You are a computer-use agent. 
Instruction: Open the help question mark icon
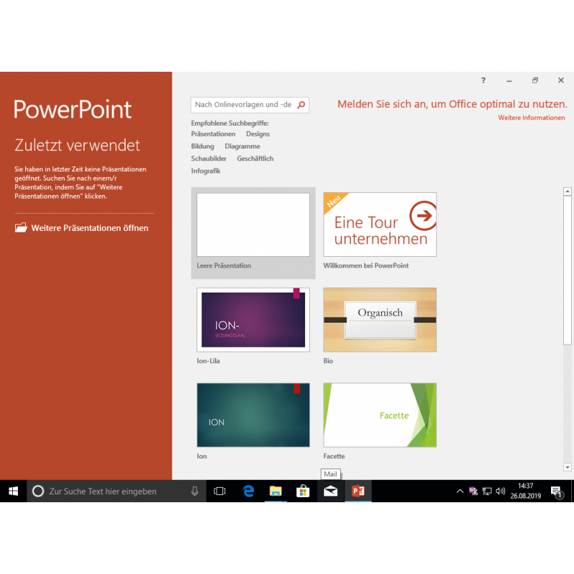pos(483,80)
